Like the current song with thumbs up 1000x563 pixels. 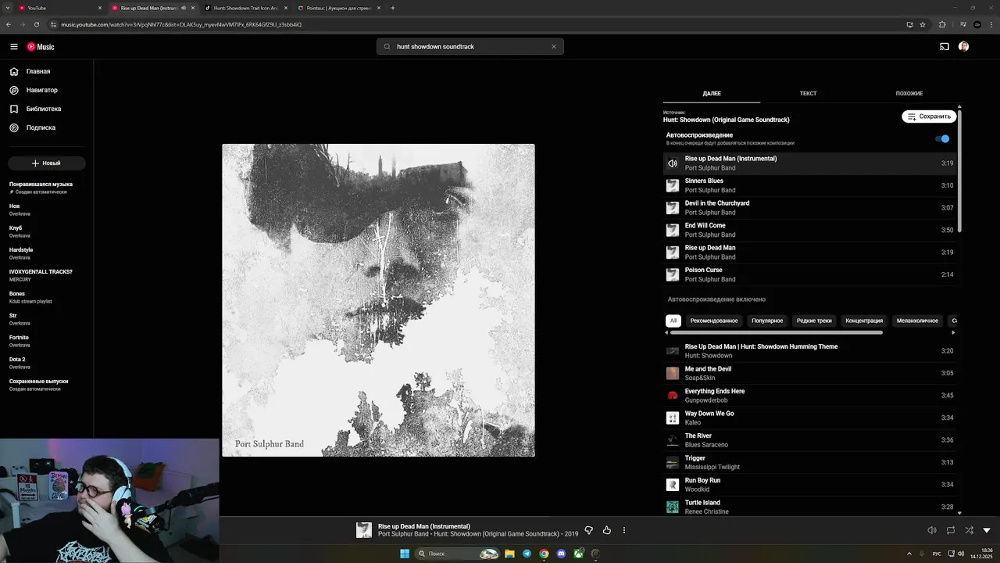pyautogui.click(x=606, y=530)
